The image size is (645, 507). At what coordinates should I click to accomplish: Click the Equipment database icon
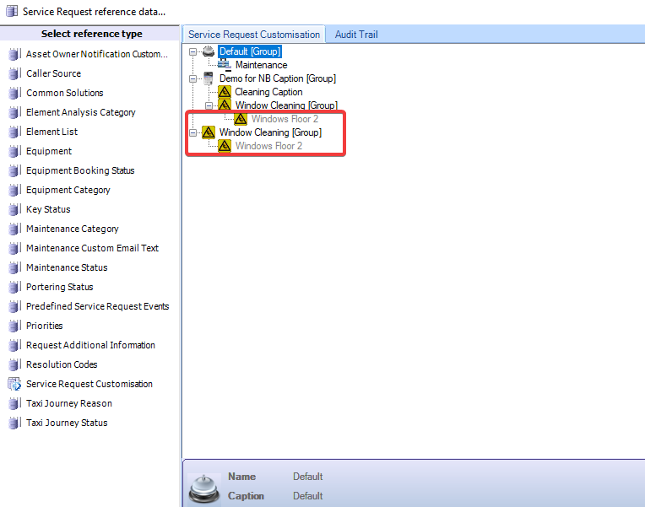(x=14, y=151)
